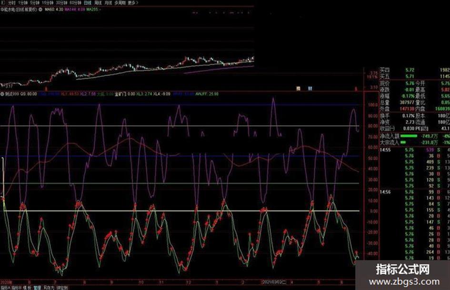This screenshot has width=450, height=290.
Task: Click the 买四 bid price 5.72
Action: click(x=410, y=70)
